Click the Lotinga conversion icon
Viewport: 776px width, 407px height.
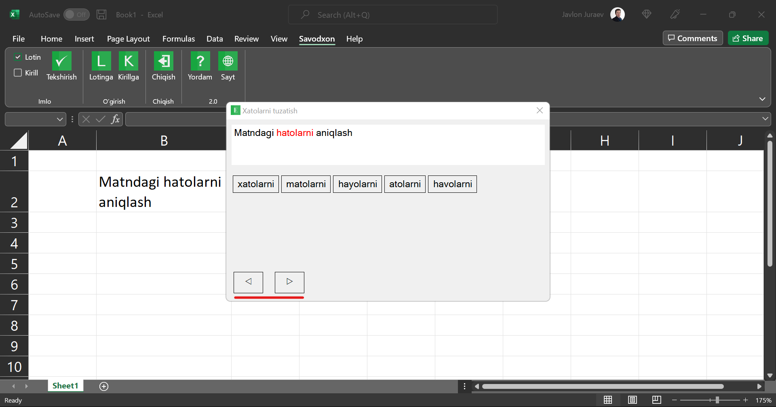tap(101, 61)
